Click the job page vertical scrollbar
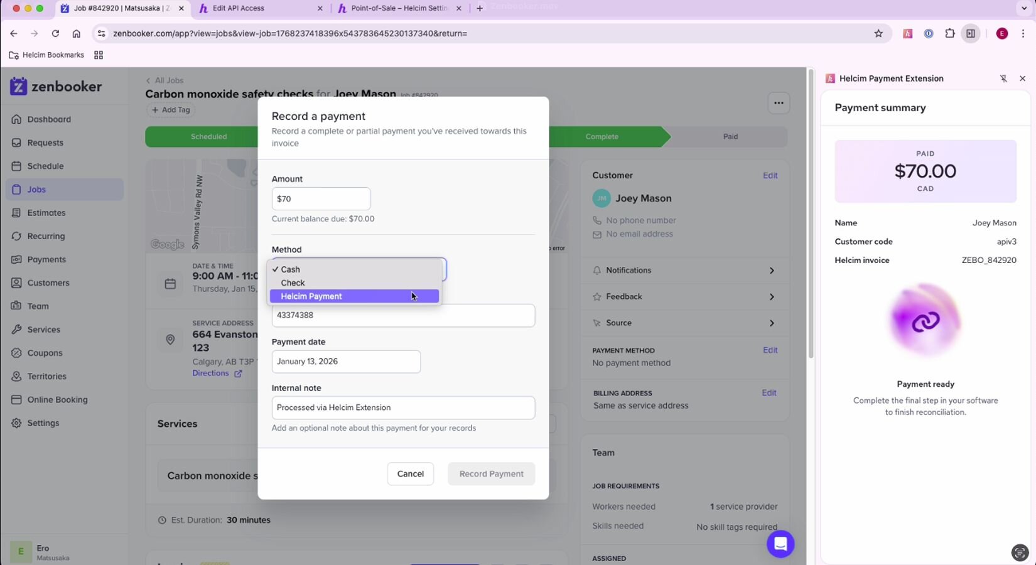The image size is (1036, 565). (811, 213)
